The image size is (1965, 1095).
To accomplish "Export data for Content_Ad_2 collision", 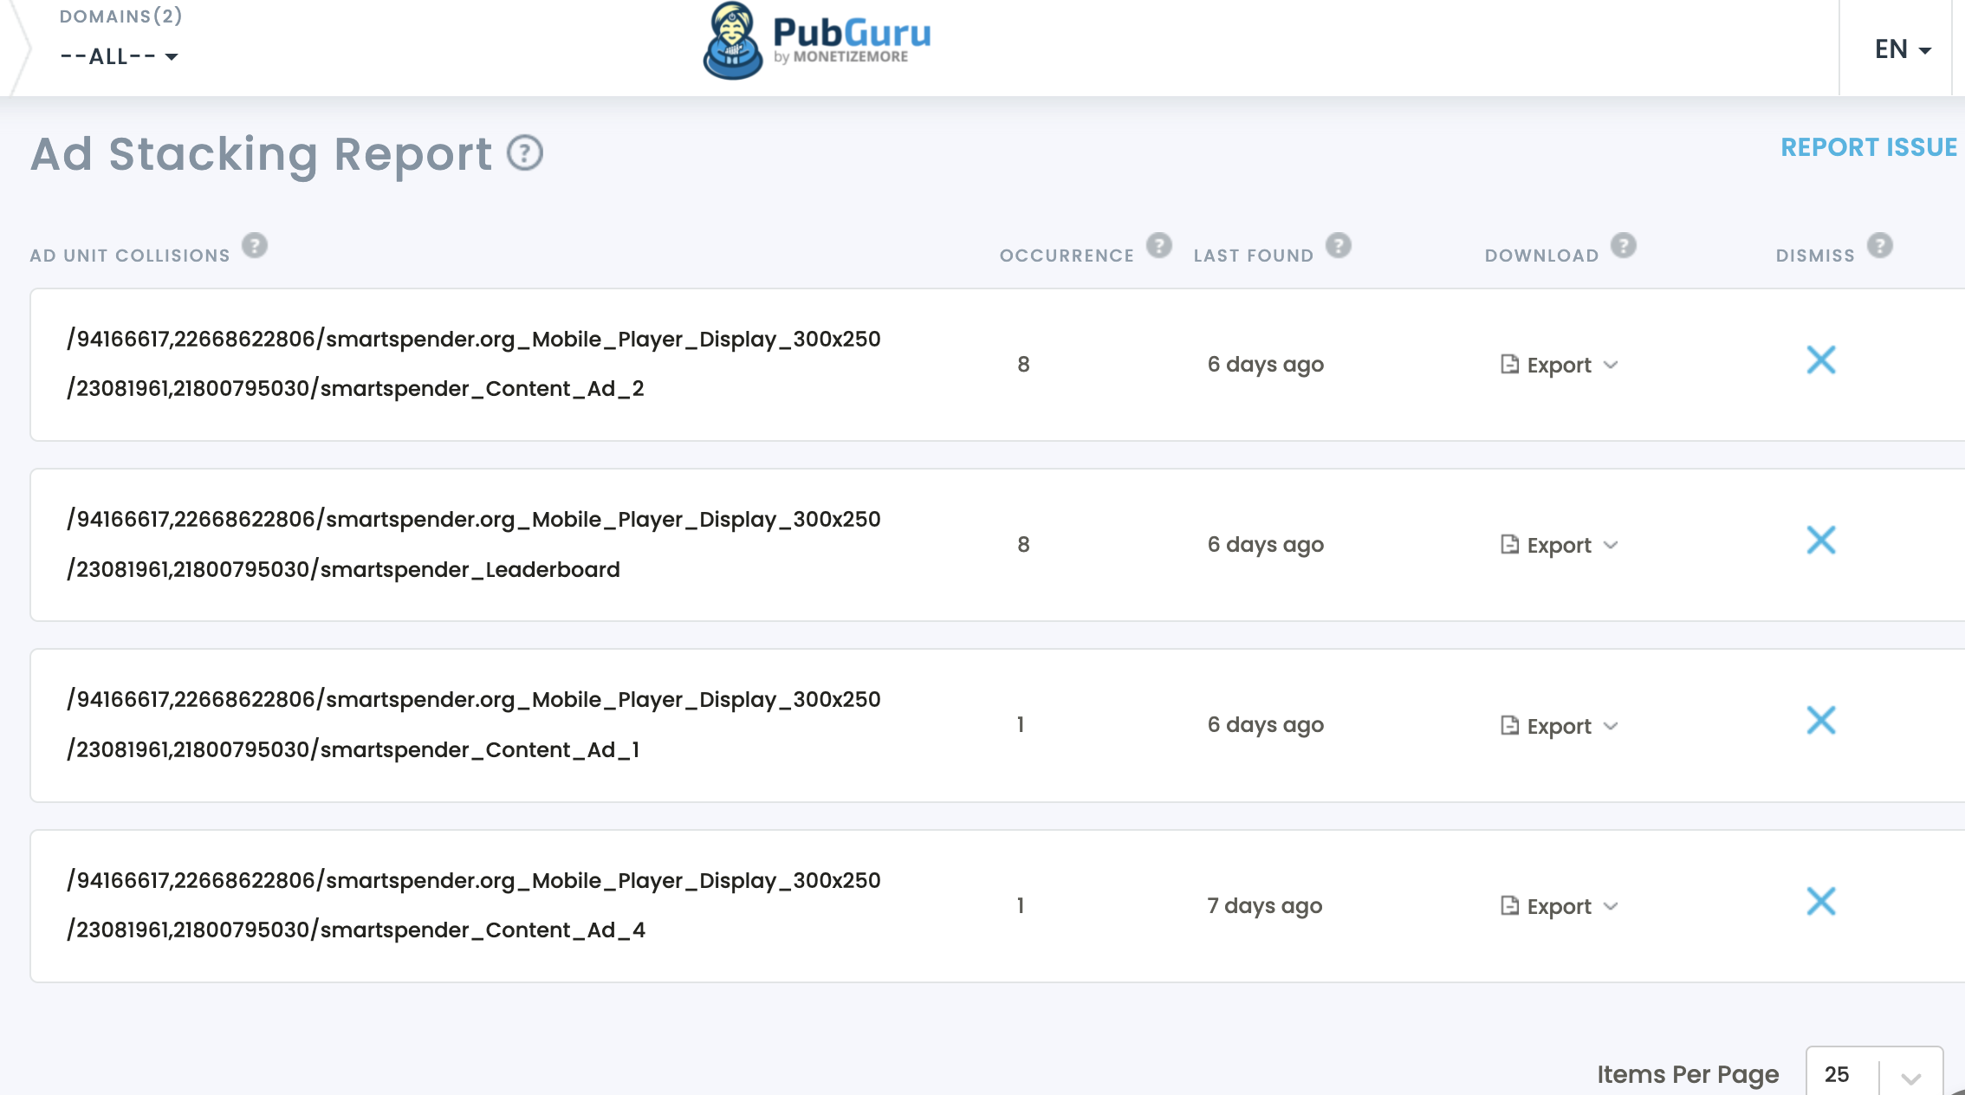I will 1558,364.
